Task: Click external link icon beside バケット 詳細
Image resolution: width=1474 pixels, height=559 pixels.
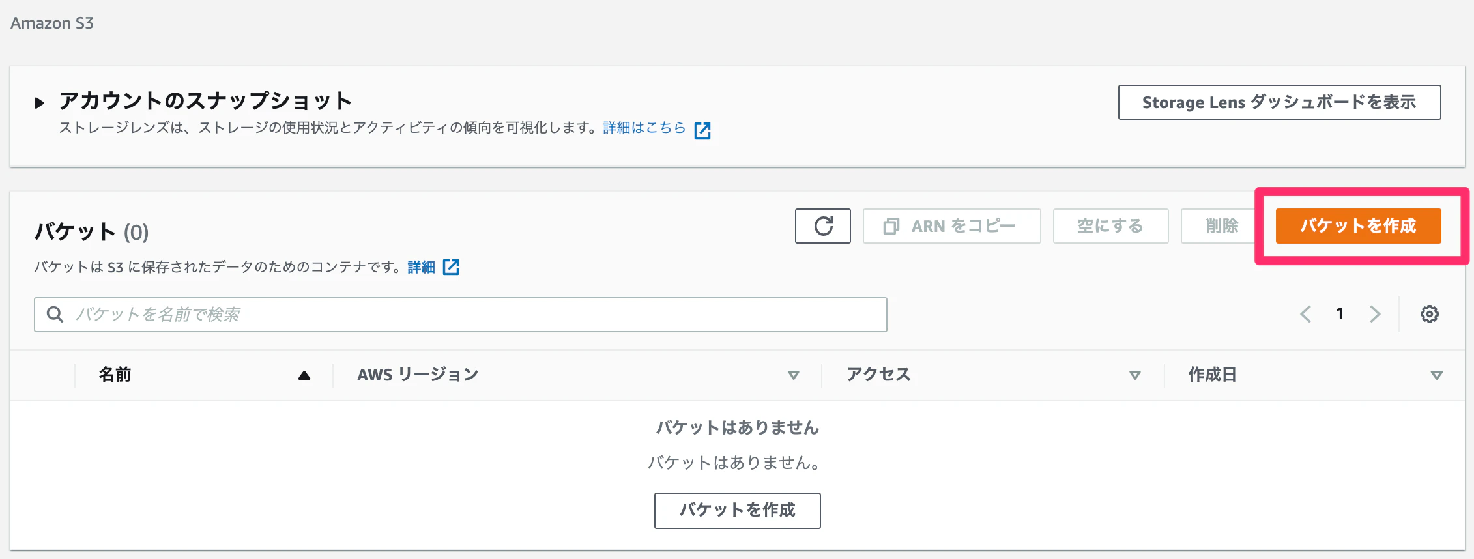Action: pos(451,267)
